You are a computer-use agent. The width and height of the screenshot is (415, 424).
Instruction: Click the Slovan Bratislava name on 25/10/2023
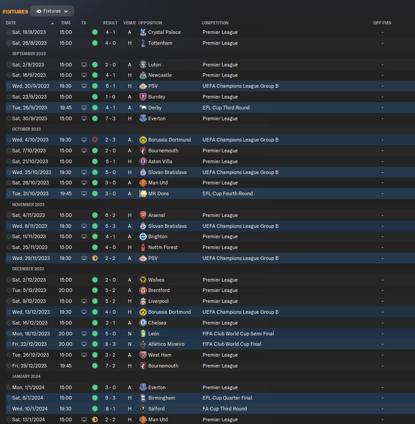click(167, 172)
